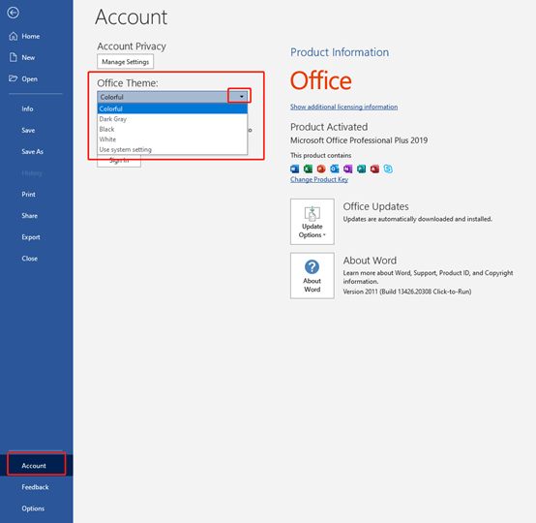Open Feedback in the sidebar

coord(35,487)
